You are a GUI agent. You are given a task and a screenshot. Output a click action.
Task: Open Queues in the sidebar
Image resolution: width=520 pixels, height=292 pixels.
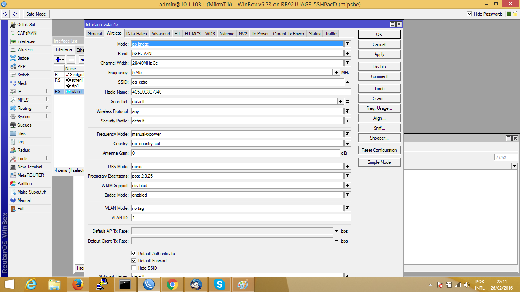click(24, 125)
